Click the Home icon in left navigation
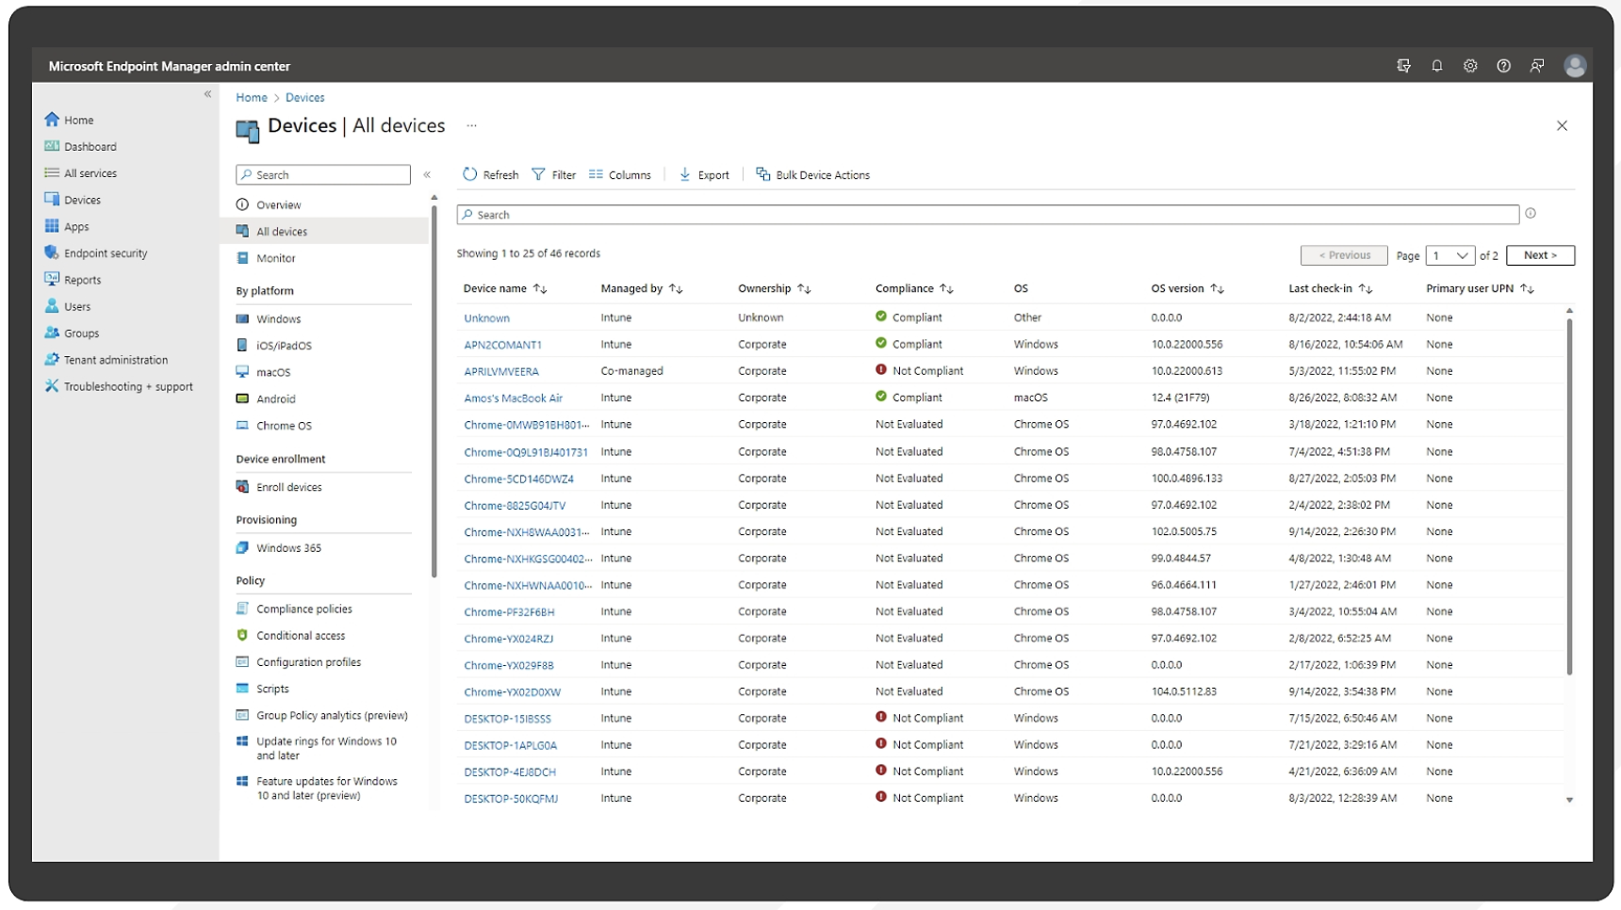The width and height of the screenshot is (1621, 910). pos(52,120)
